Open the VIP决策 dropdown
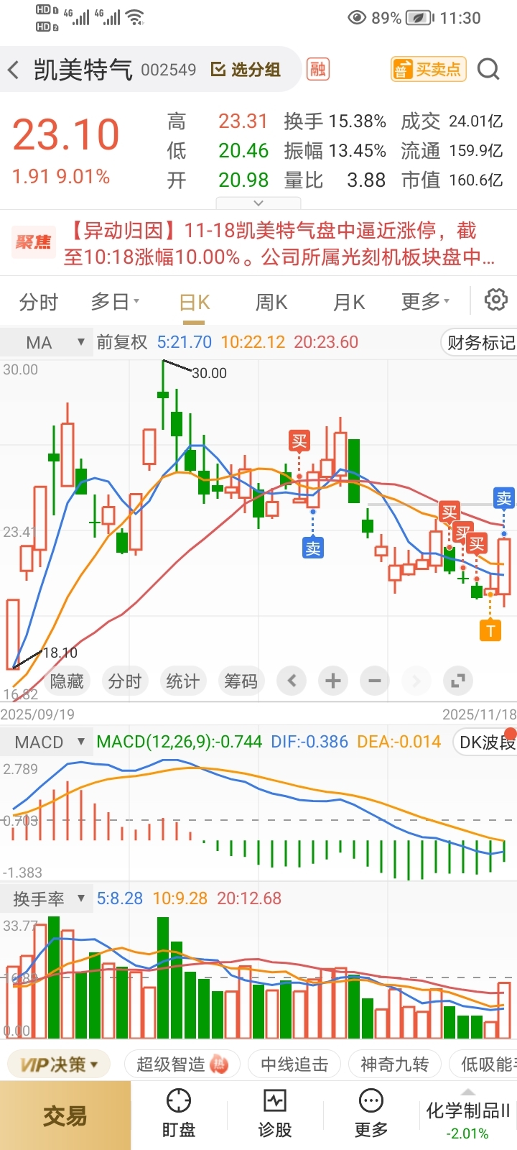Image resolution: width=517 pixels, height=1150 pixels. (x=60, y=1064)
